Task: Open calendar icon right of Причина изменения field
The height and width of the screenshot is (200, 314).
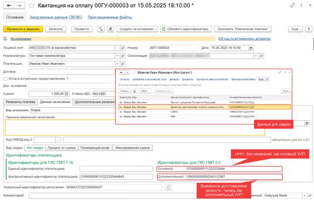Action: tap(307, 124)
